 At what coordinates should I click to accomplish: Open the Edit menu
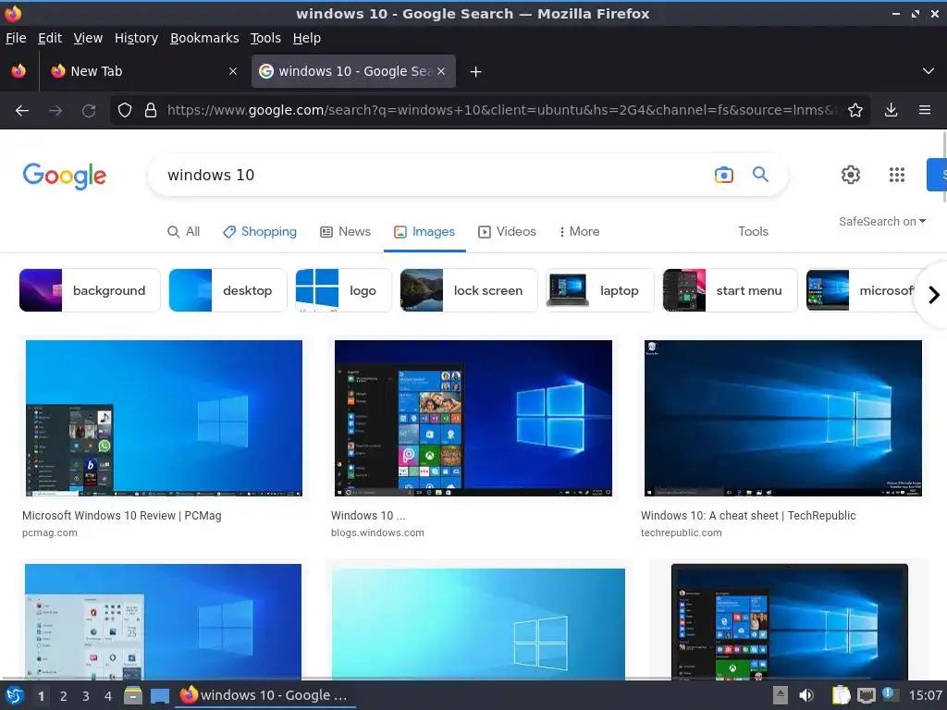pos(50,38)
